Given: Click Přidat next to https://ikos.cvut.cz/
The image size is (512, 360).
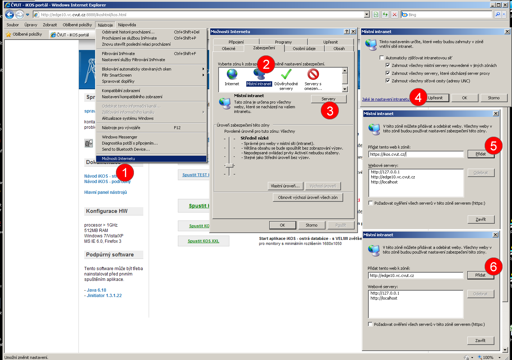Looking at the screenshot, I should point(481,154).
